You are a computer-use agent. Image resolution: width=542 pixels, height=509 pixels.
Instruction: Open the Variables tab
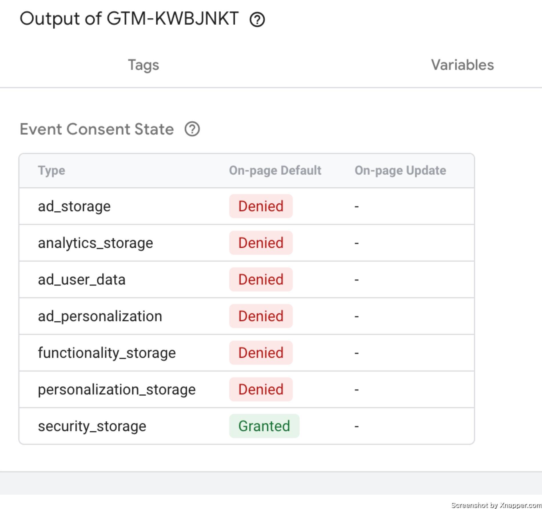[462, 65]
